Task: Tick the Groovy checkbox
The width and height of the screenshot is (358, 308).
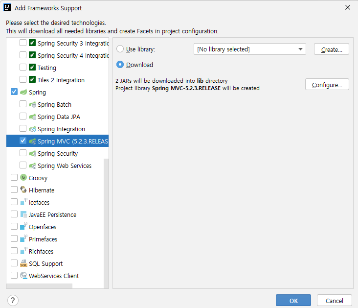Action: pos(14,177)
